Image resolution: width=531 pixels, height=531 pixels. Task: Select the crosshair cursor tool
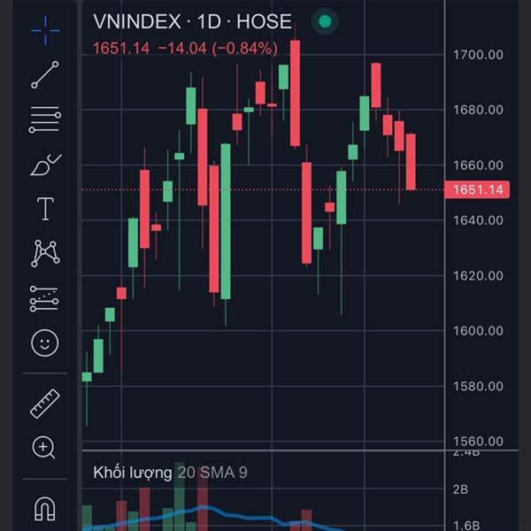(45, 30)
